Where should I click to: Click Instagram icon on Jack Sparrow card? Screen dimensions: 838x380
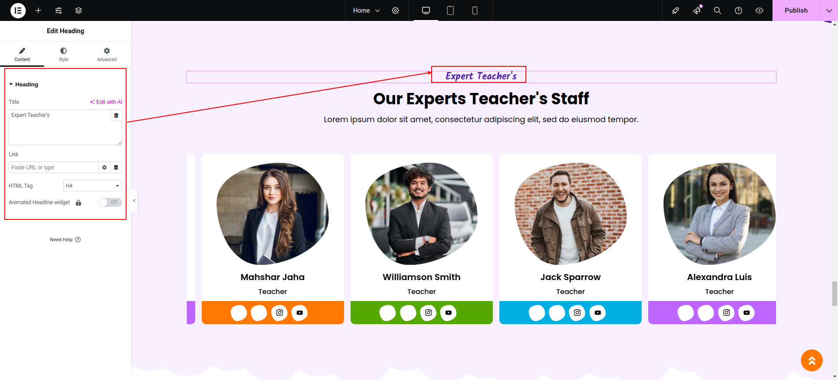coord(577,313)
